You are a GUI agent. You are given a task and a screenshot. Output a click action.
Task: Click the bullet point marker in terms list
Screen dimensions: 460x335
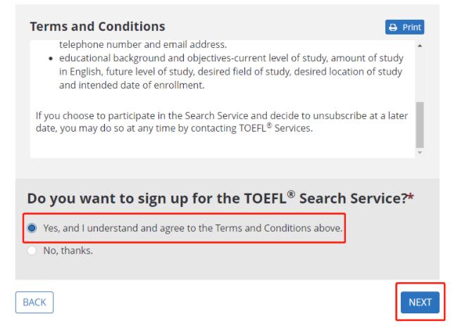45,58
